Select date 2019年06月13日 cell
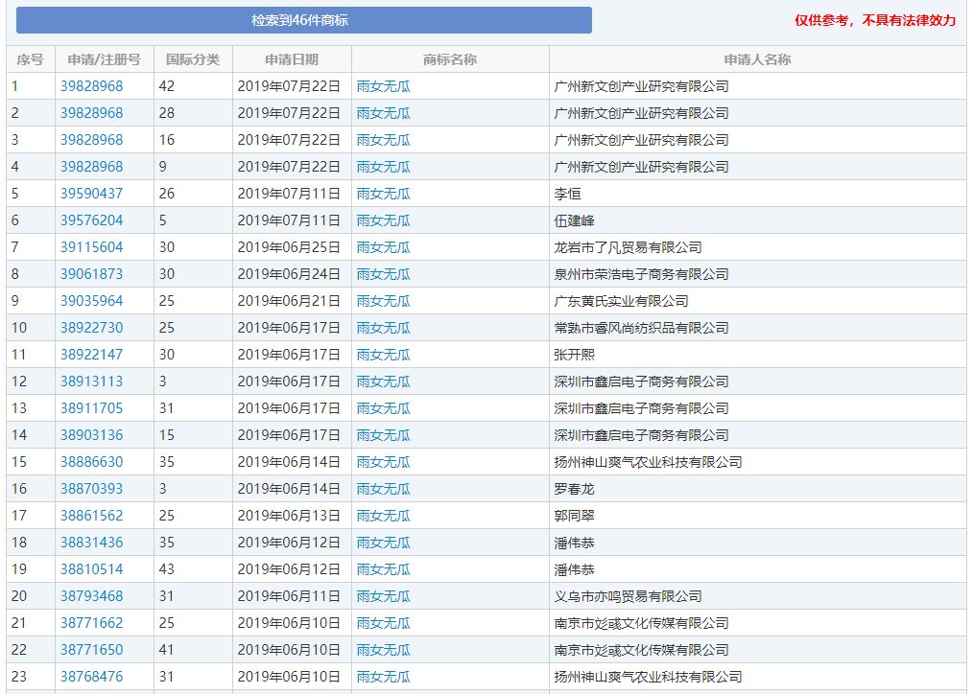 pyautogui.click(x=292, y=516)
